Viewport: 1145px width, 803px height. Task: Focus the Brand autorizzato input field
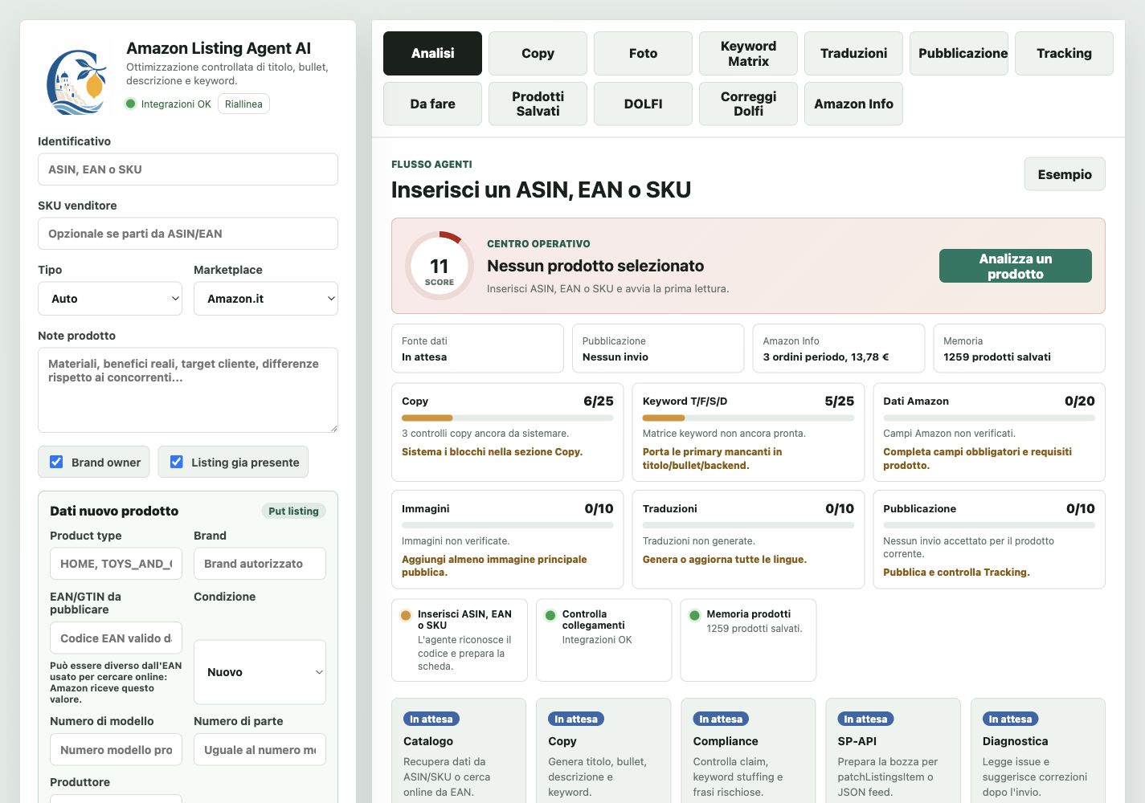pyautogui.click(x=260, y=564)
